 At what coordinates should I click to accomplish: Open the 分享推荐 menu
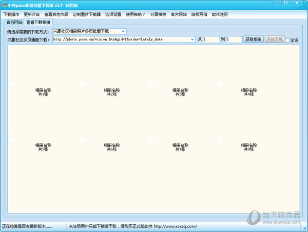tap(158, 14)
